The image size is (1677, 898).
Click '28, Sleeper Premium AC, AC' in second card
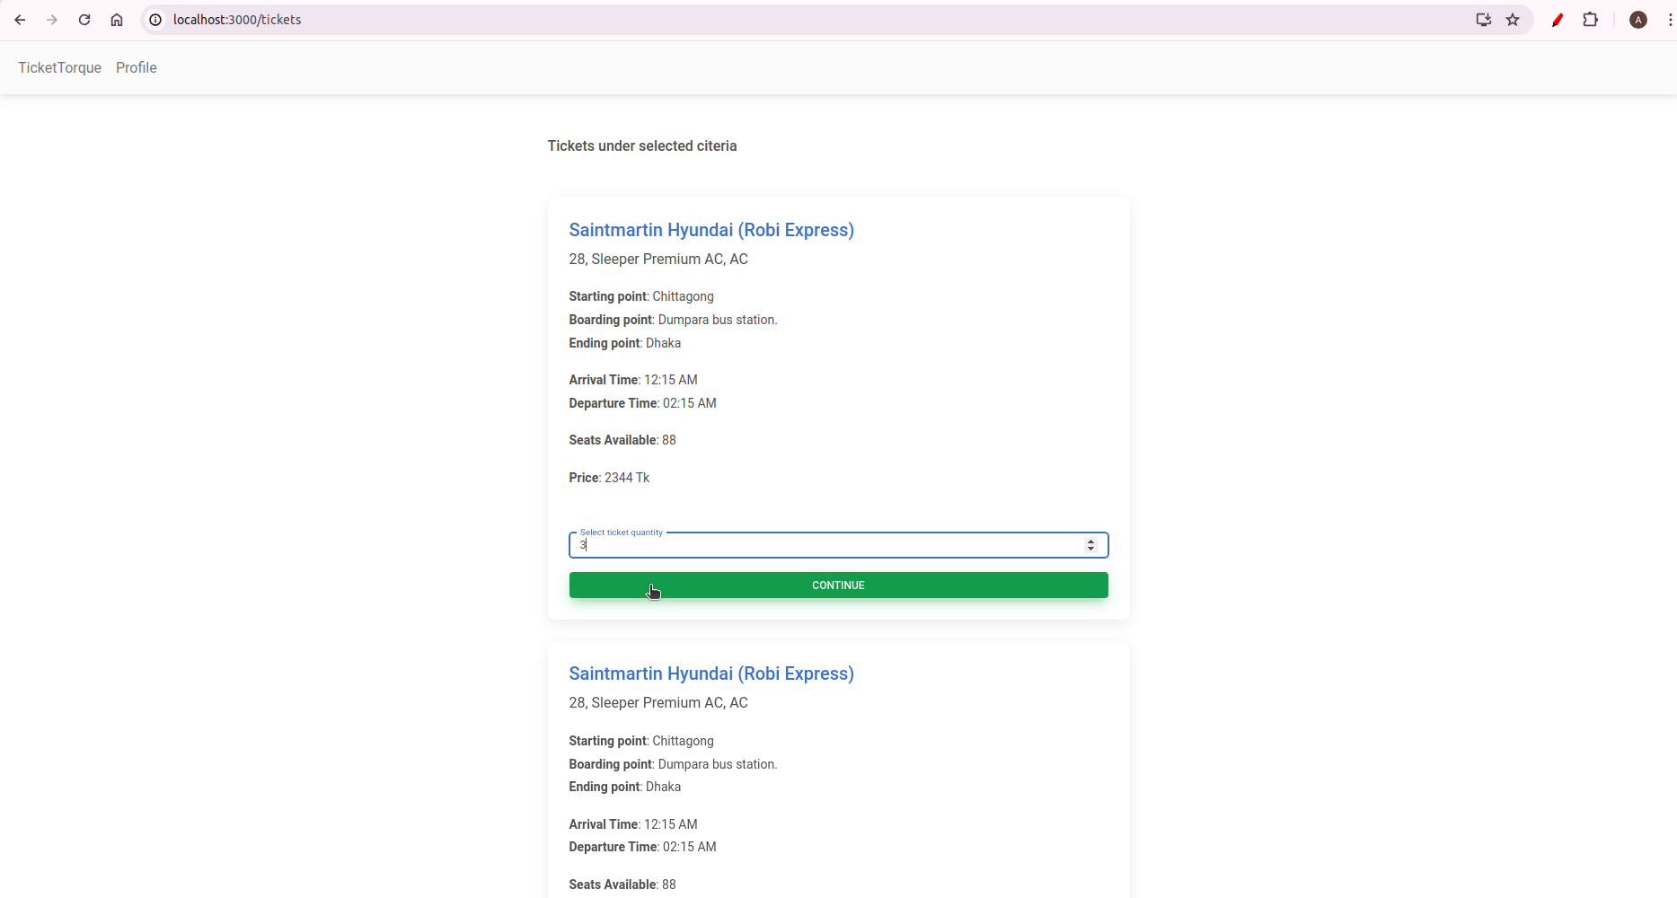pyautogui.click(x=658, y=702)
